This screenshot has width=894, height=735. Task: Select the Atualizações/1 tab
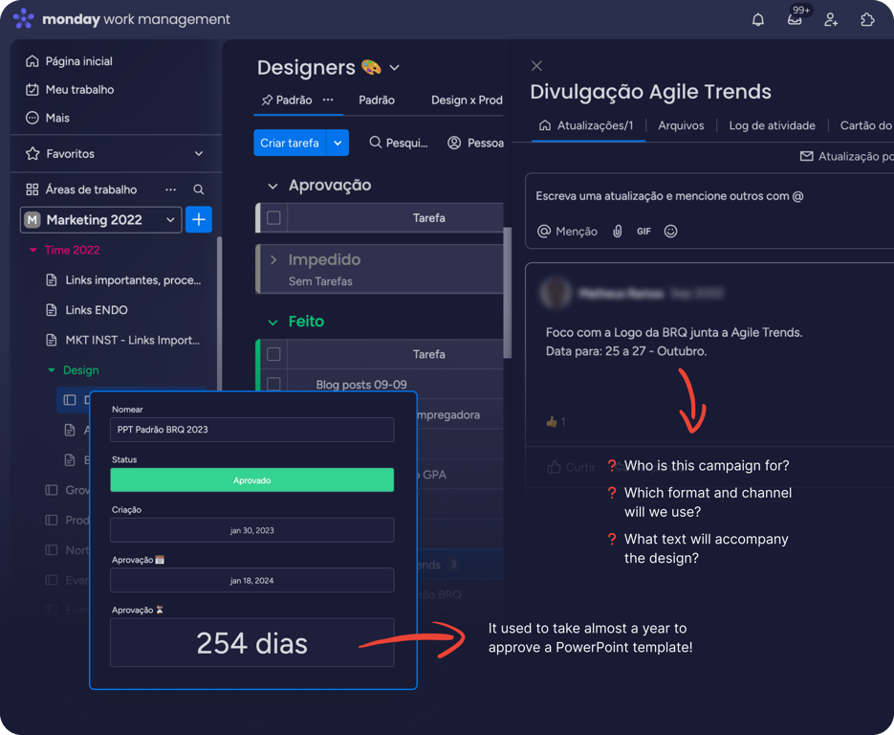pyautogui.click(x=587, y=125)
